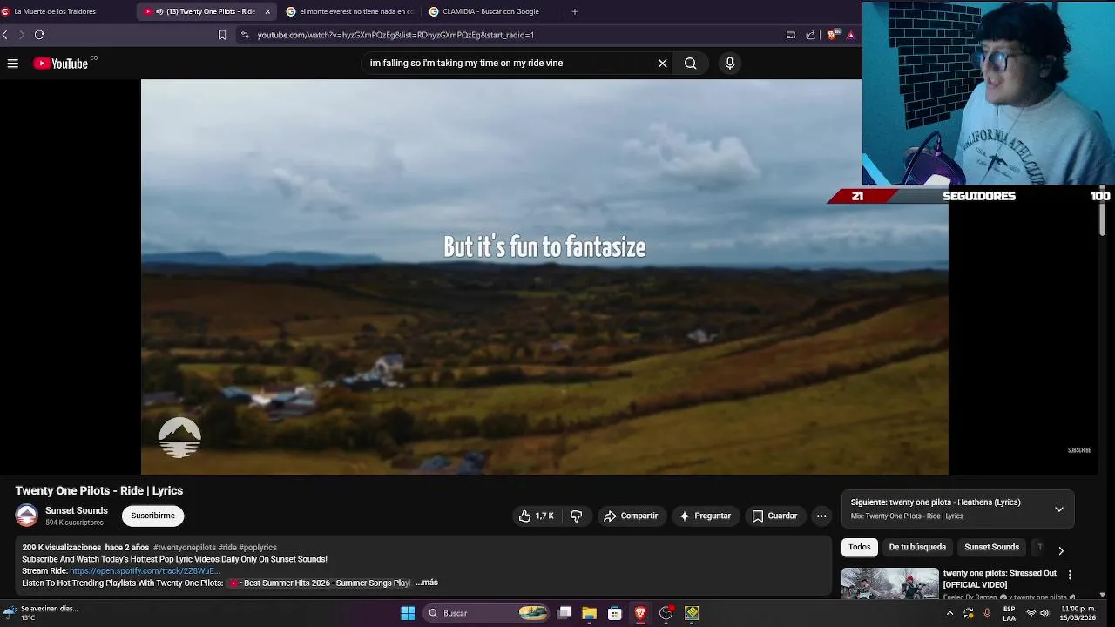
Task: Open the Brave Rewards triangle icon
Action: (x=851, y=35)
